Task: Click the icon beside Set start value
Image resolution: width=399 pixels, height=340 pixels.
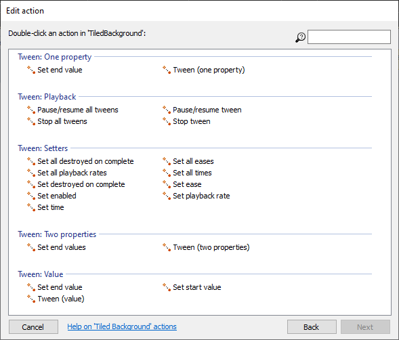Action: (167, 287)
